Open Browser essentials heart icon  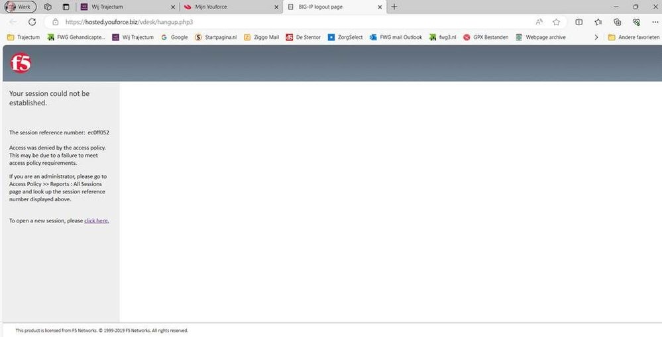point(636,22)
